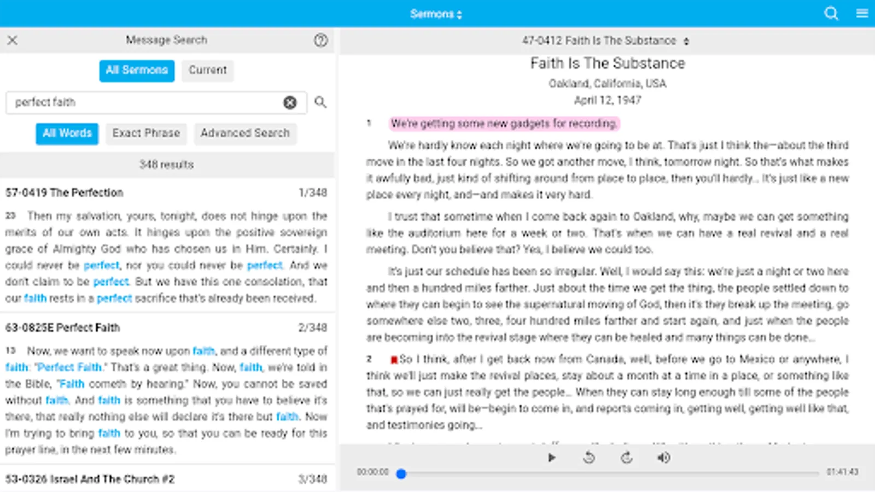Click the volume speaker icon
Screen dimensions: 875x492
click(x=664, y=458)
